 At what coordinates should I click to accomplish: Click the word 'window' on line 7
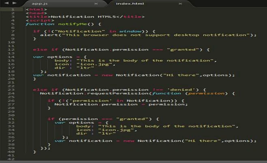130,31
